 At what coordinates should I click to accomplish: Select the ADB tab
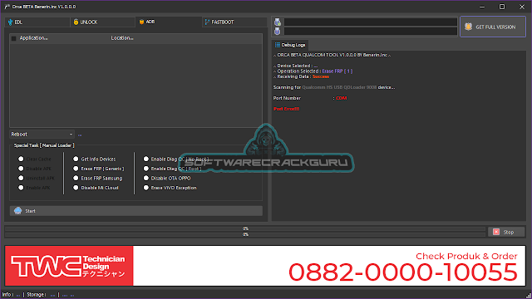168,22
